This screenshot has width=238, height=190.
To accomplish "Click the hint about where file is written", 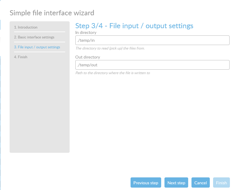I will (113, 73).
